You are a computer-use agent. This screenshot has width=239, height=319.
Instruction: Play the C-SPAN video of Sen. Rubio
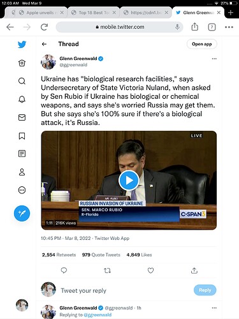pyautogui.click(x=129, y=181)
